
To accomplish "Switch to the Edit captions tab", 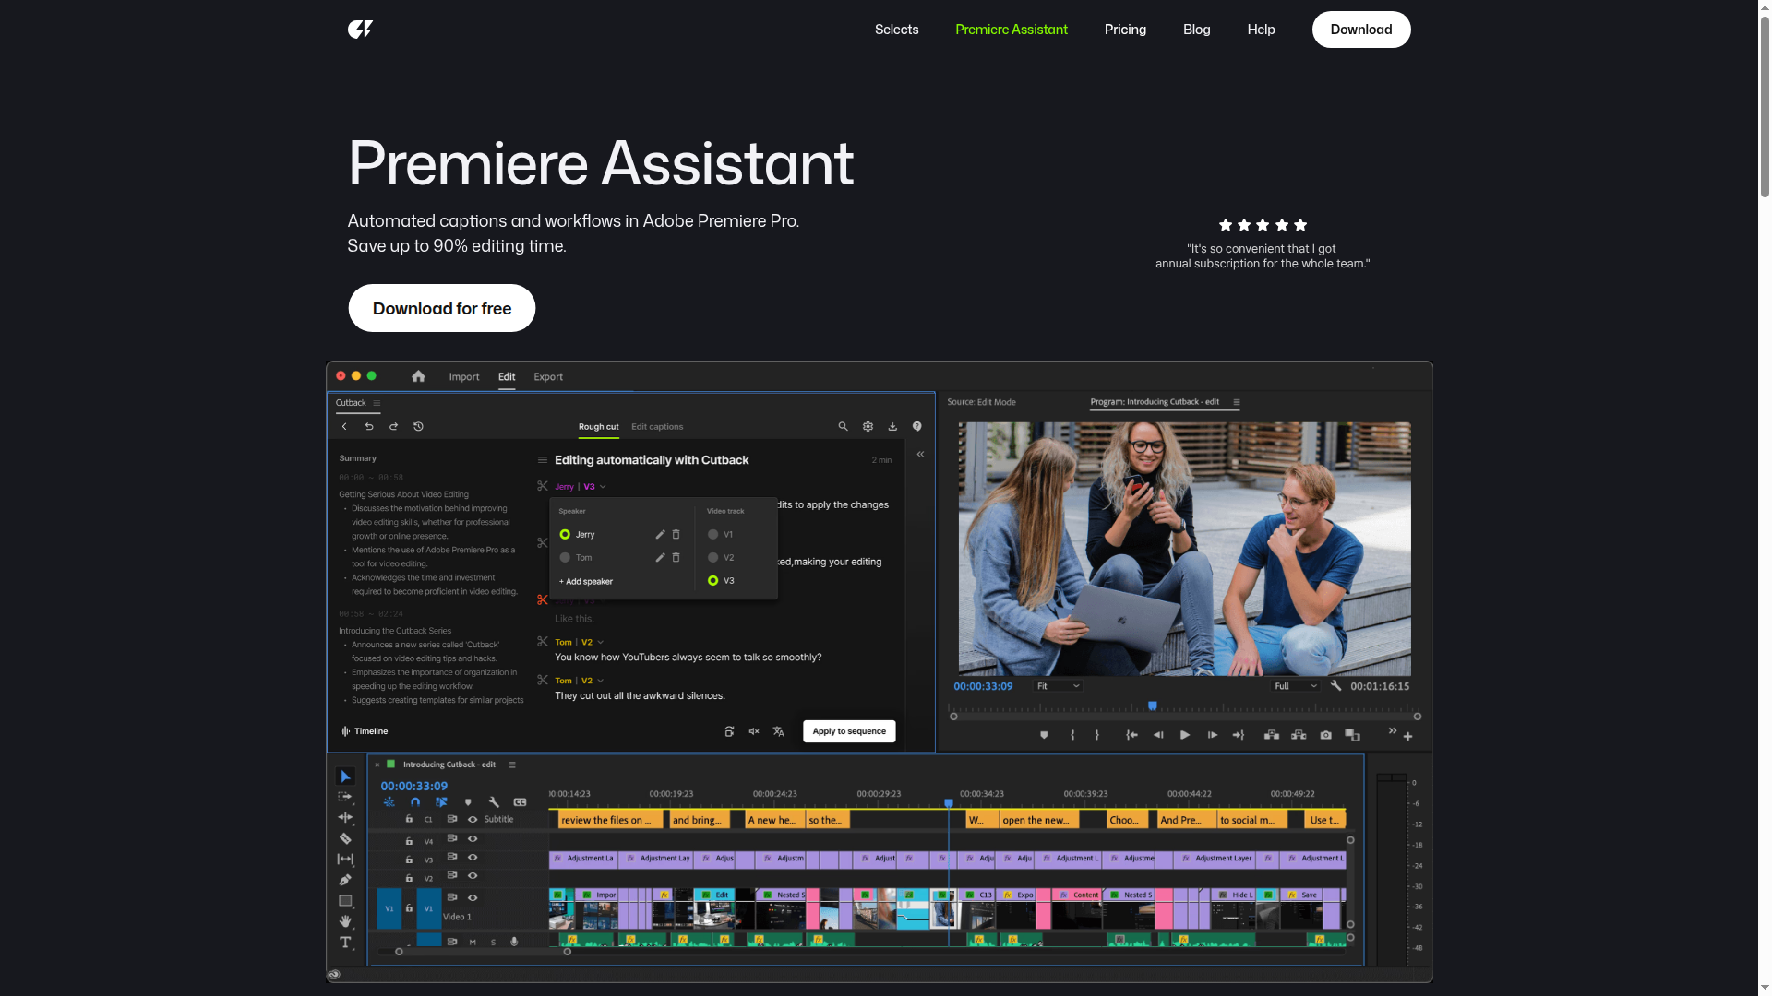I will pyautogui.click(x=657, y=426).
